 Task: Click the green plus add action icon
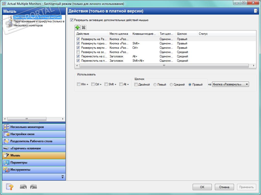pyautogui.click(x=77, y=27)
